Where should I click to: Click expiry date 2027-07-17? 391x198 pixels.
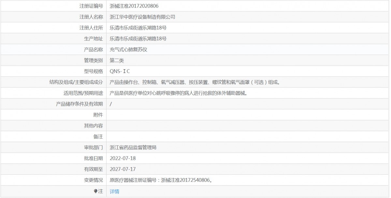[x=123, y=169]
